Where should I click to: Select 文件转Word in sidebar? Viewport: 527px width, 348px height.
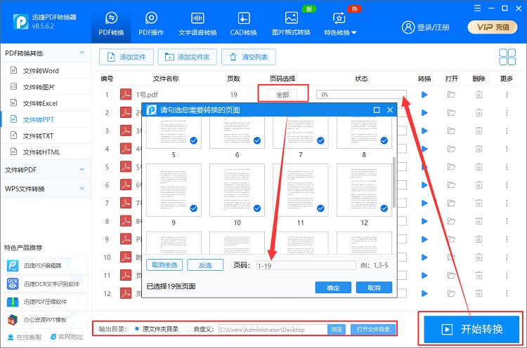point(46,71)
